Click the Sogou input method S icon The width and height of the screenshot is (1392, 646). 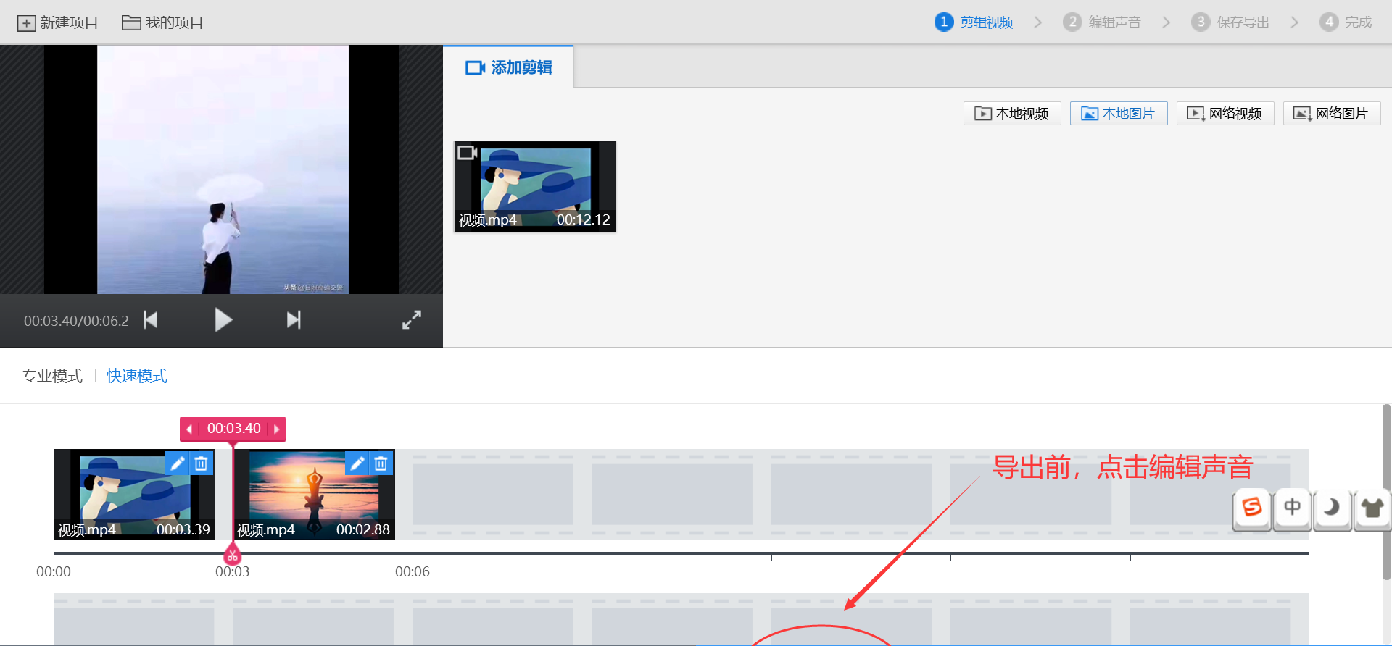pyautogui.click(x=1252, y=508)
